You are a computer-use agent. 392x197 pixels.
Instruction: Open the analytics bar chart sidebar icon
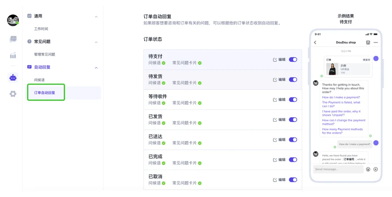13,55
